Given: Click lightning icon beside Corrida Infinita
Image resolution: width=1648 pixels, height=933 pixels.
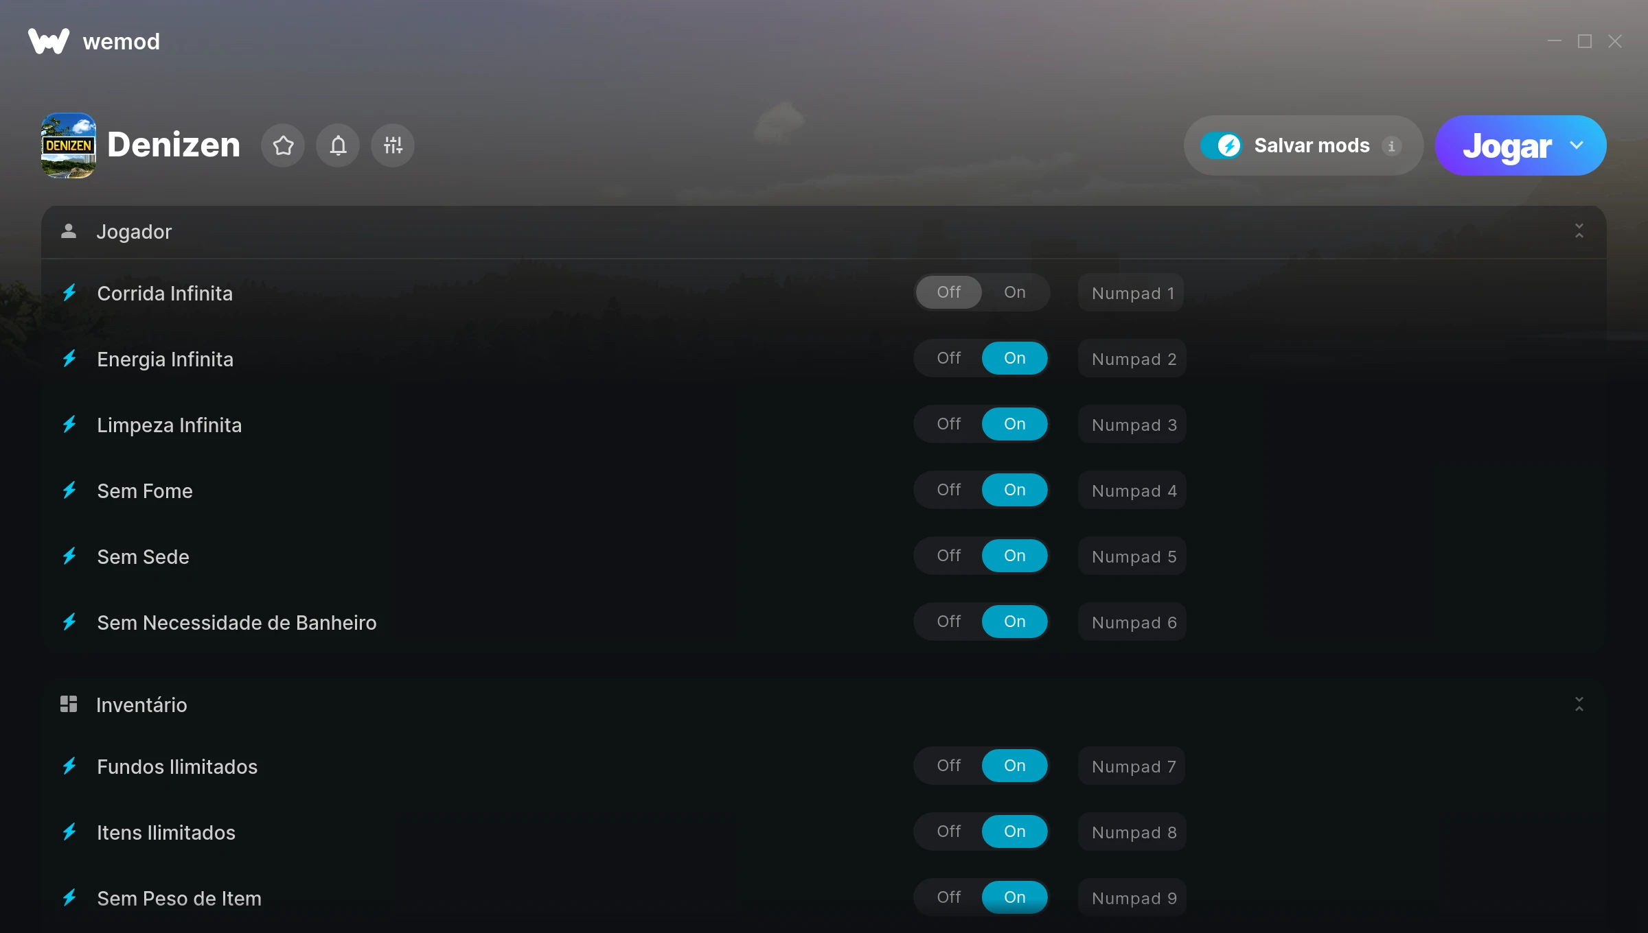Looking at the screenshot, I should (x=69, y=293).
